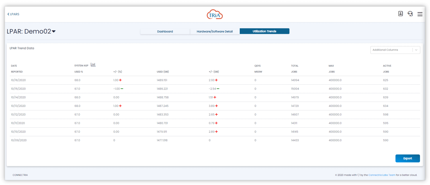Click total jobs value 14607
The width and height of the screenshot is (430, 185).
click(x=295, y=115)
